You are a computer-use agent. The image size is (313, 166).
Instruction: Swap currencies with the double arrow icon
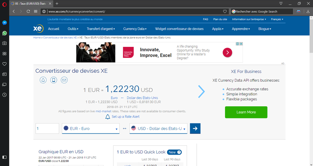[124, 129]
